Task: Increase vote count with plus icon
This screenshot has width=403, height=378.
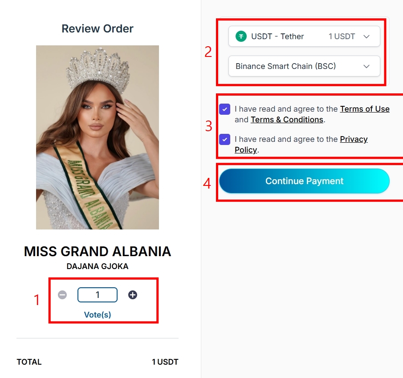Action: (133, 295)
